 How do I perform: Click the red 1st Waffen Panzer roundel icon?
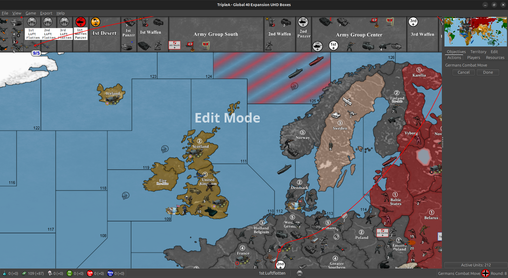click(80, 22)
